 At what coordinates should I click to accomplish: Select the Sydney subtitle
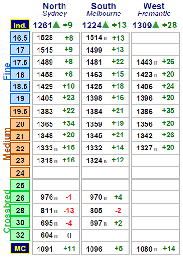point(55,14)
